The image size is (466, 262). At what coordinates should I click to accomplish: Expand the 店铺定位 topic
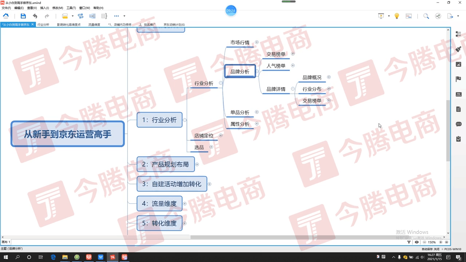point(221,135)
